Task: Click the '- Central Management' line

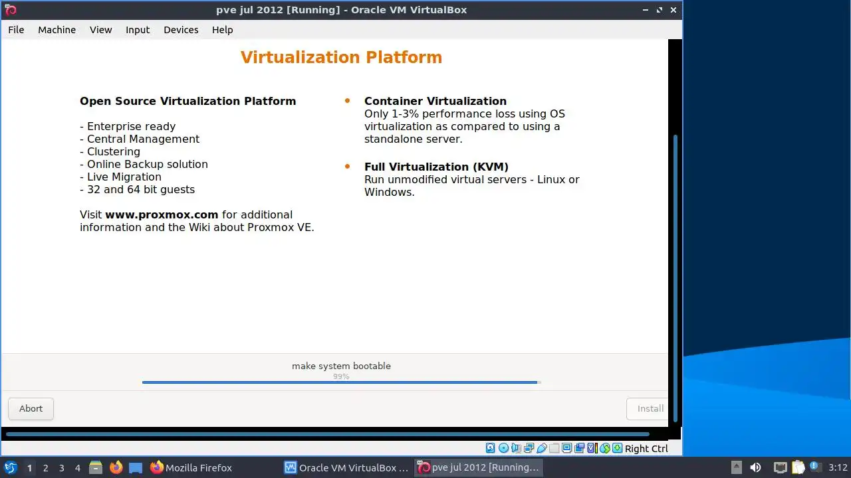Action: (x=140, y=139)
